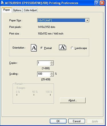Click the 102x152 mm / 4x6 inch text
This screenshot has height=126, width=107.
(50, 34)
